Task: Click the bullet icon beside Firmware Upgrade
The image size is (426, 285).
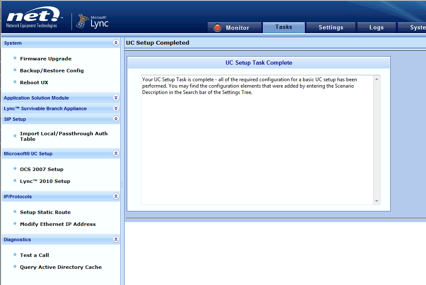Action: (15, 58)
